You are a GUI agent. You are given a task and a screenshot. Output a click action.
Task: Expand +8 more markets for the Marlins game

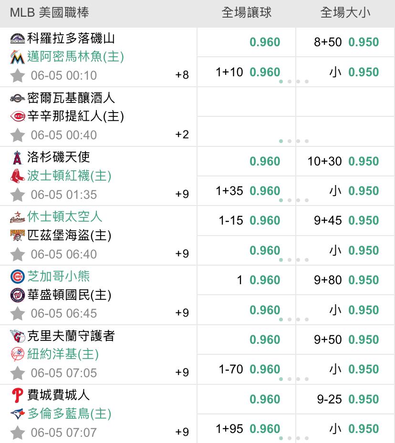tap(182, 75)
